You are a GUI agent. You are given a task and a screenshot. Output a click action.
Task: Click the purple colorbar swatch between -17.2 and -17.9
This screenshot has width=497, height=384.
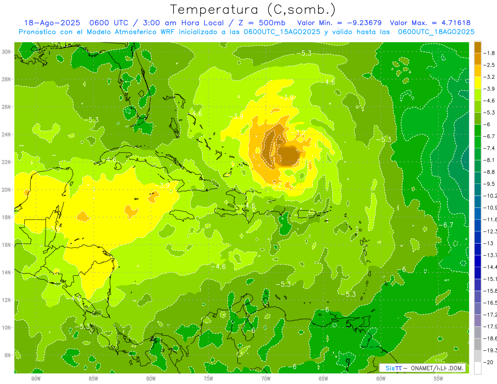(x=478, y=321)
